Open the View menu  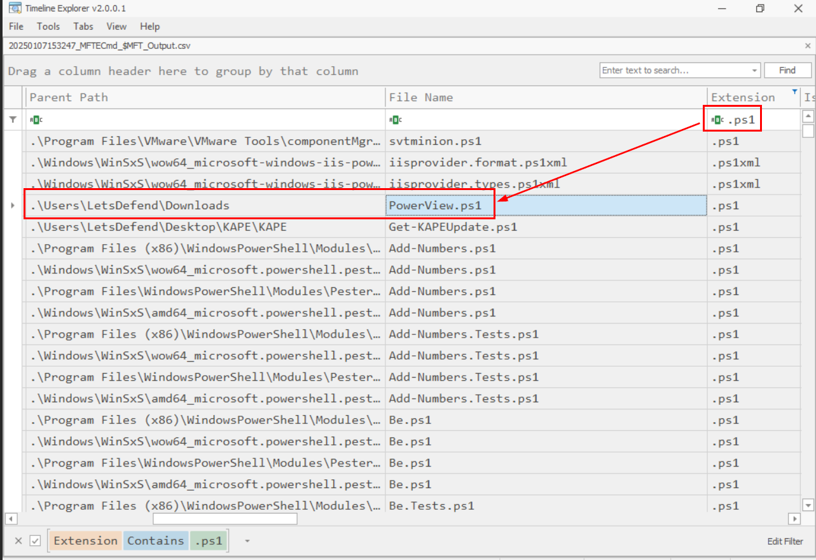click(116, 27)
